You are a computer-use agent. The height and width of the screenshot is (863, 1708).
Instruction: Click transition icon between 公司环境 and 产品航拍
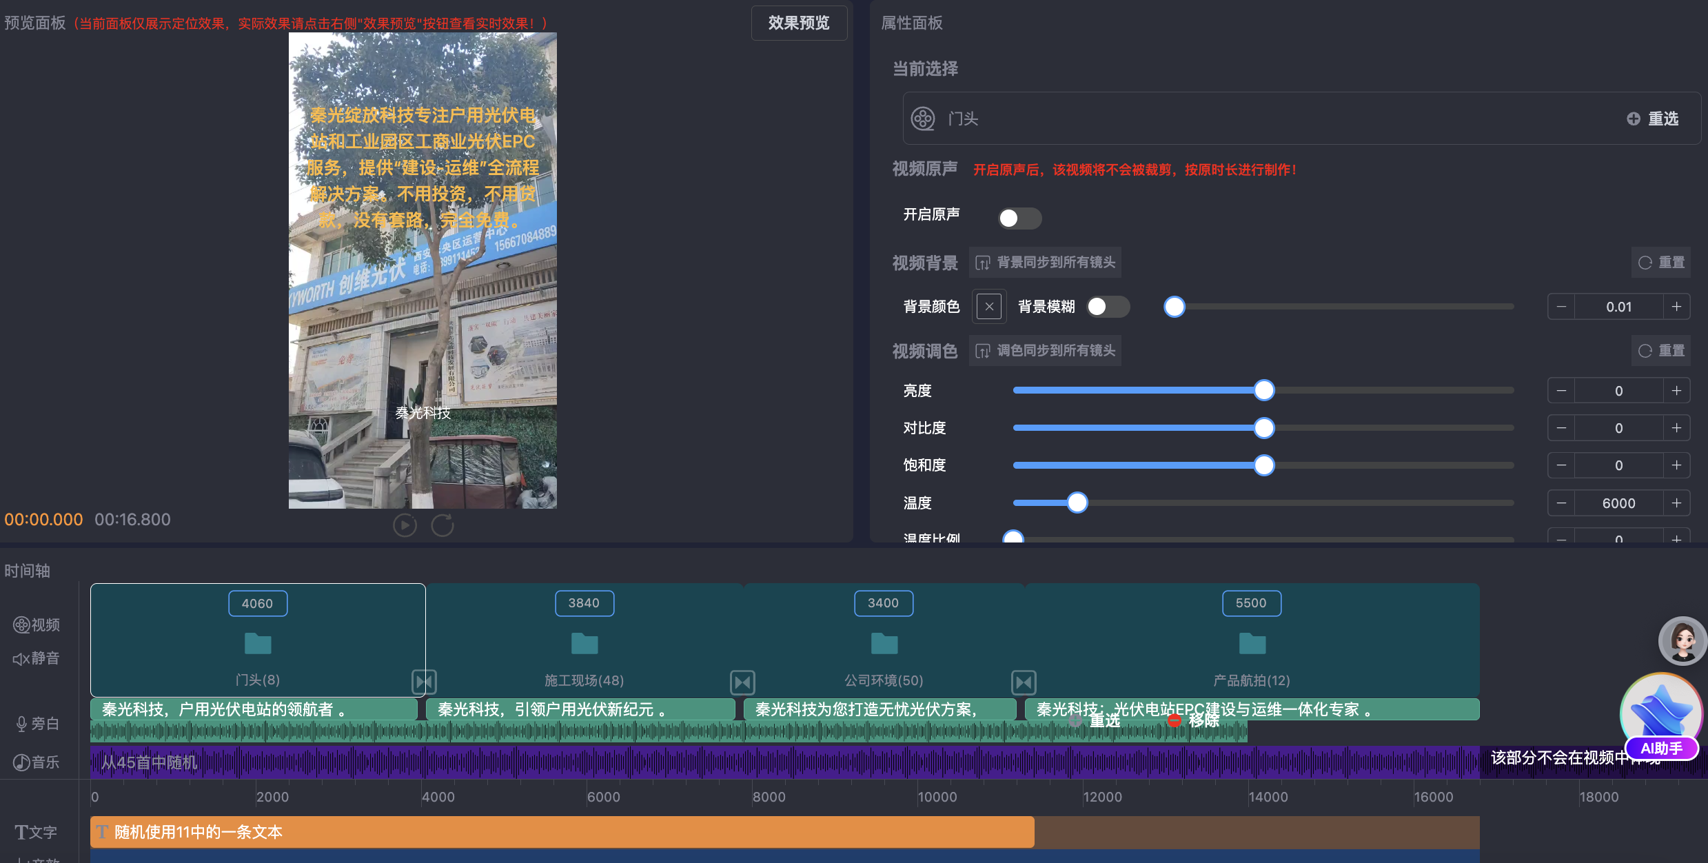[1024, 682]
